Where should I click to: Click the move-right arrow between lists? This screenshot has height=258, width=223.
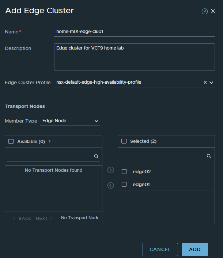coord(110,170)
